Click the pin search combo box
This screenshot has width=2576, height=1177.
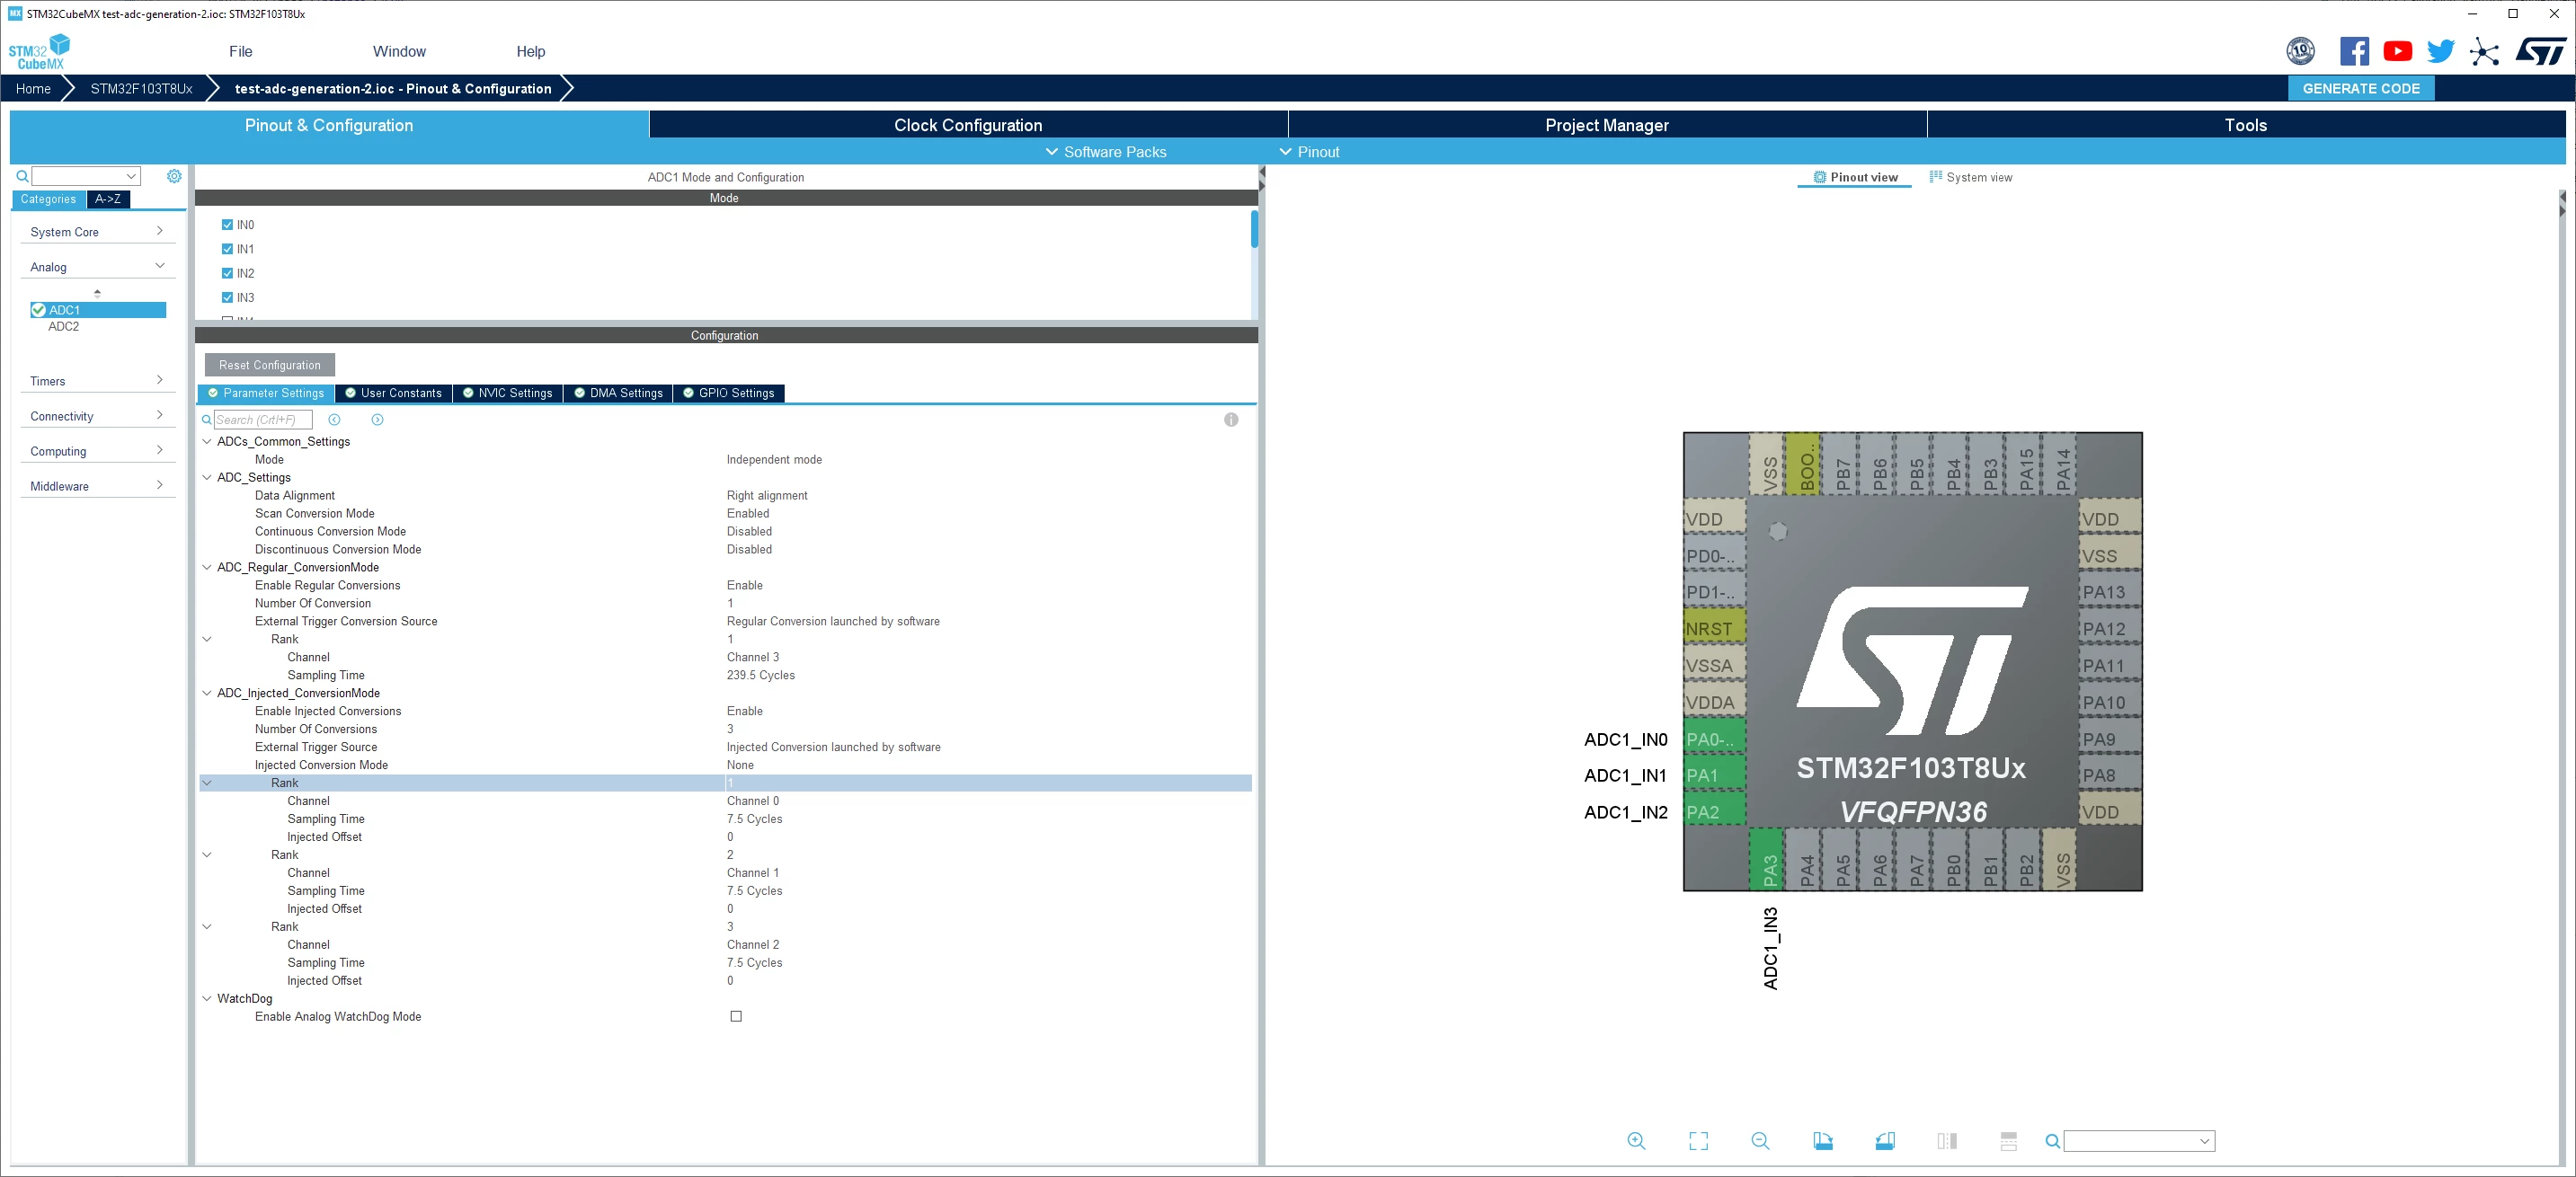pos(2139,1141)
